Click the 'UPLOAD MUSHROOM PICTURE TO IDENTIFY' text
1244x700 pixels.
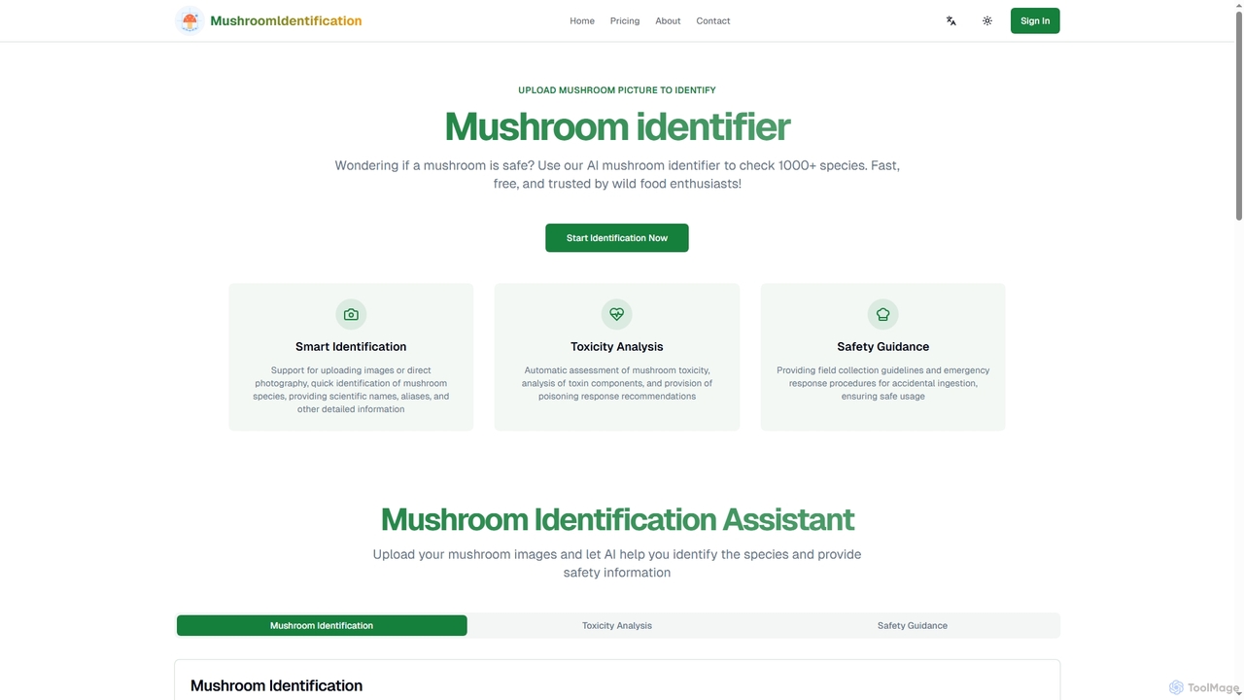[617, 90]
